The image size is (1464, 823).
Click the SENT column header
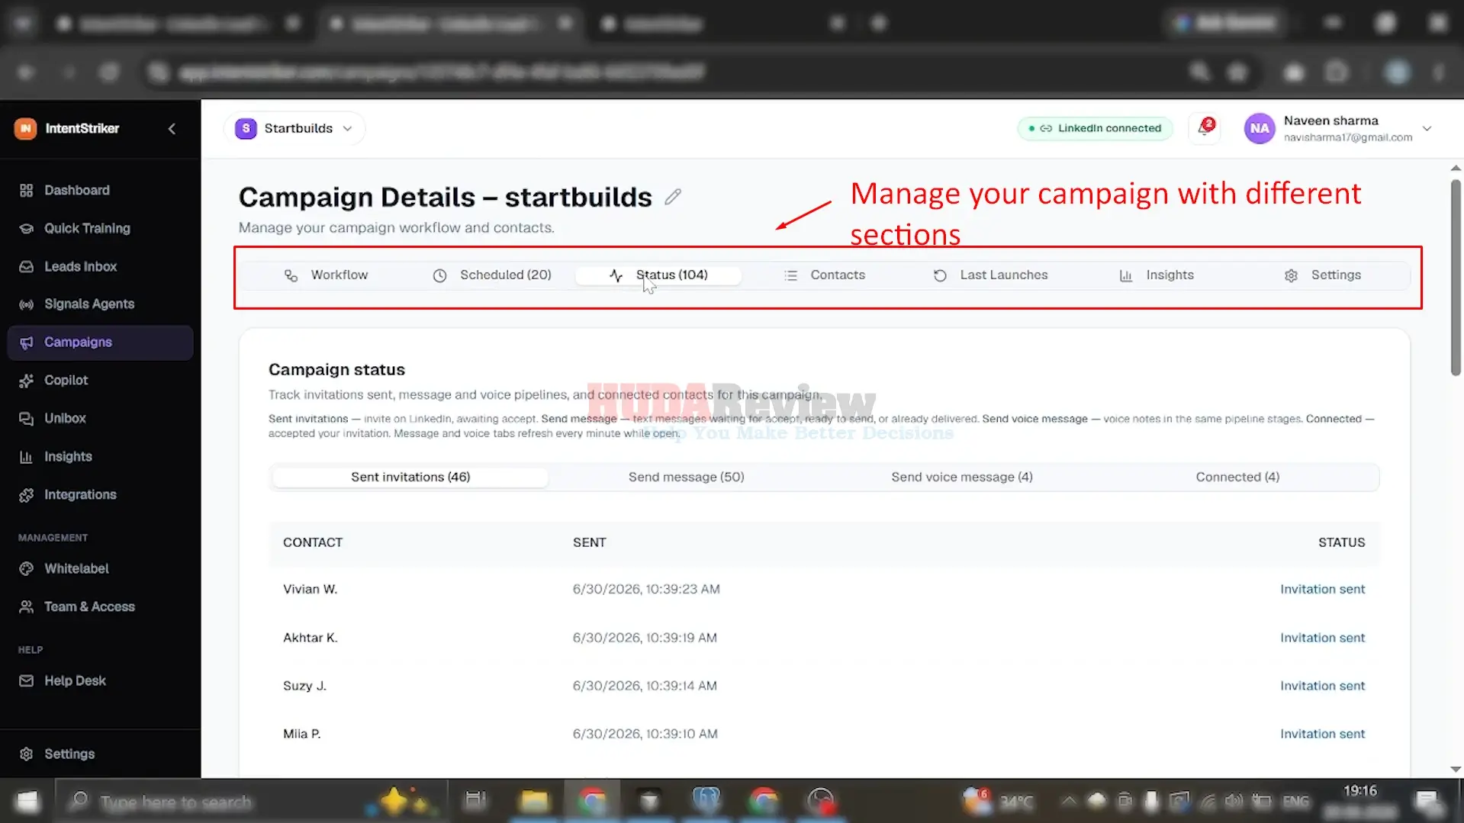pos(589,542)
